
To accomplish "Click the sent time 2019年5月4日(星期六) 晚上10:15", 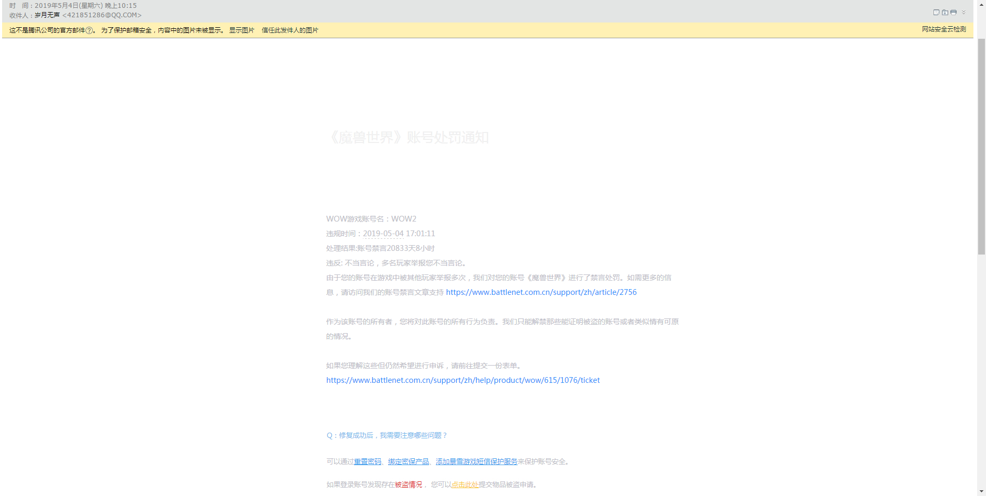I will pos(85,6).
